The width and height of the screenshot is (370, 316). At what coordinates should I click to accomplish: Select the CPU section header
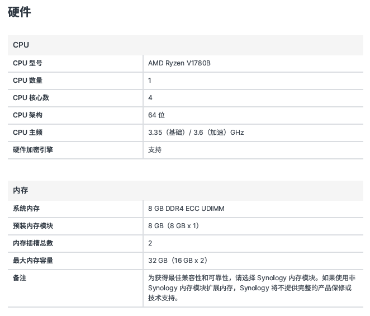21,45
